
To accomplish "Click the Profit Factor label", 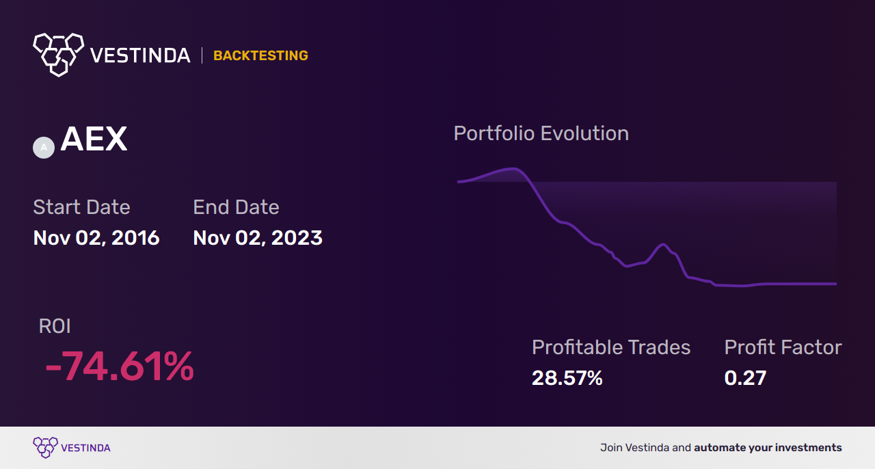I will [x=783, y=347].
